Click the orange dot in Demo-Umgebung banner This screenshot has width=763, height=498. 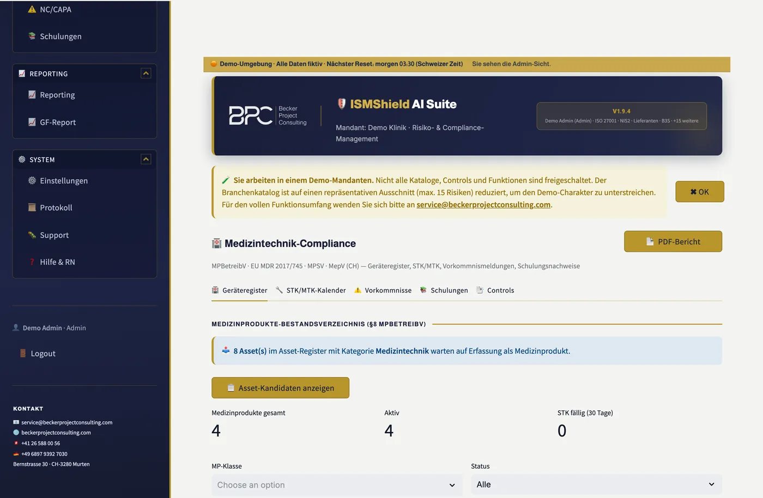tap(214, 64)
